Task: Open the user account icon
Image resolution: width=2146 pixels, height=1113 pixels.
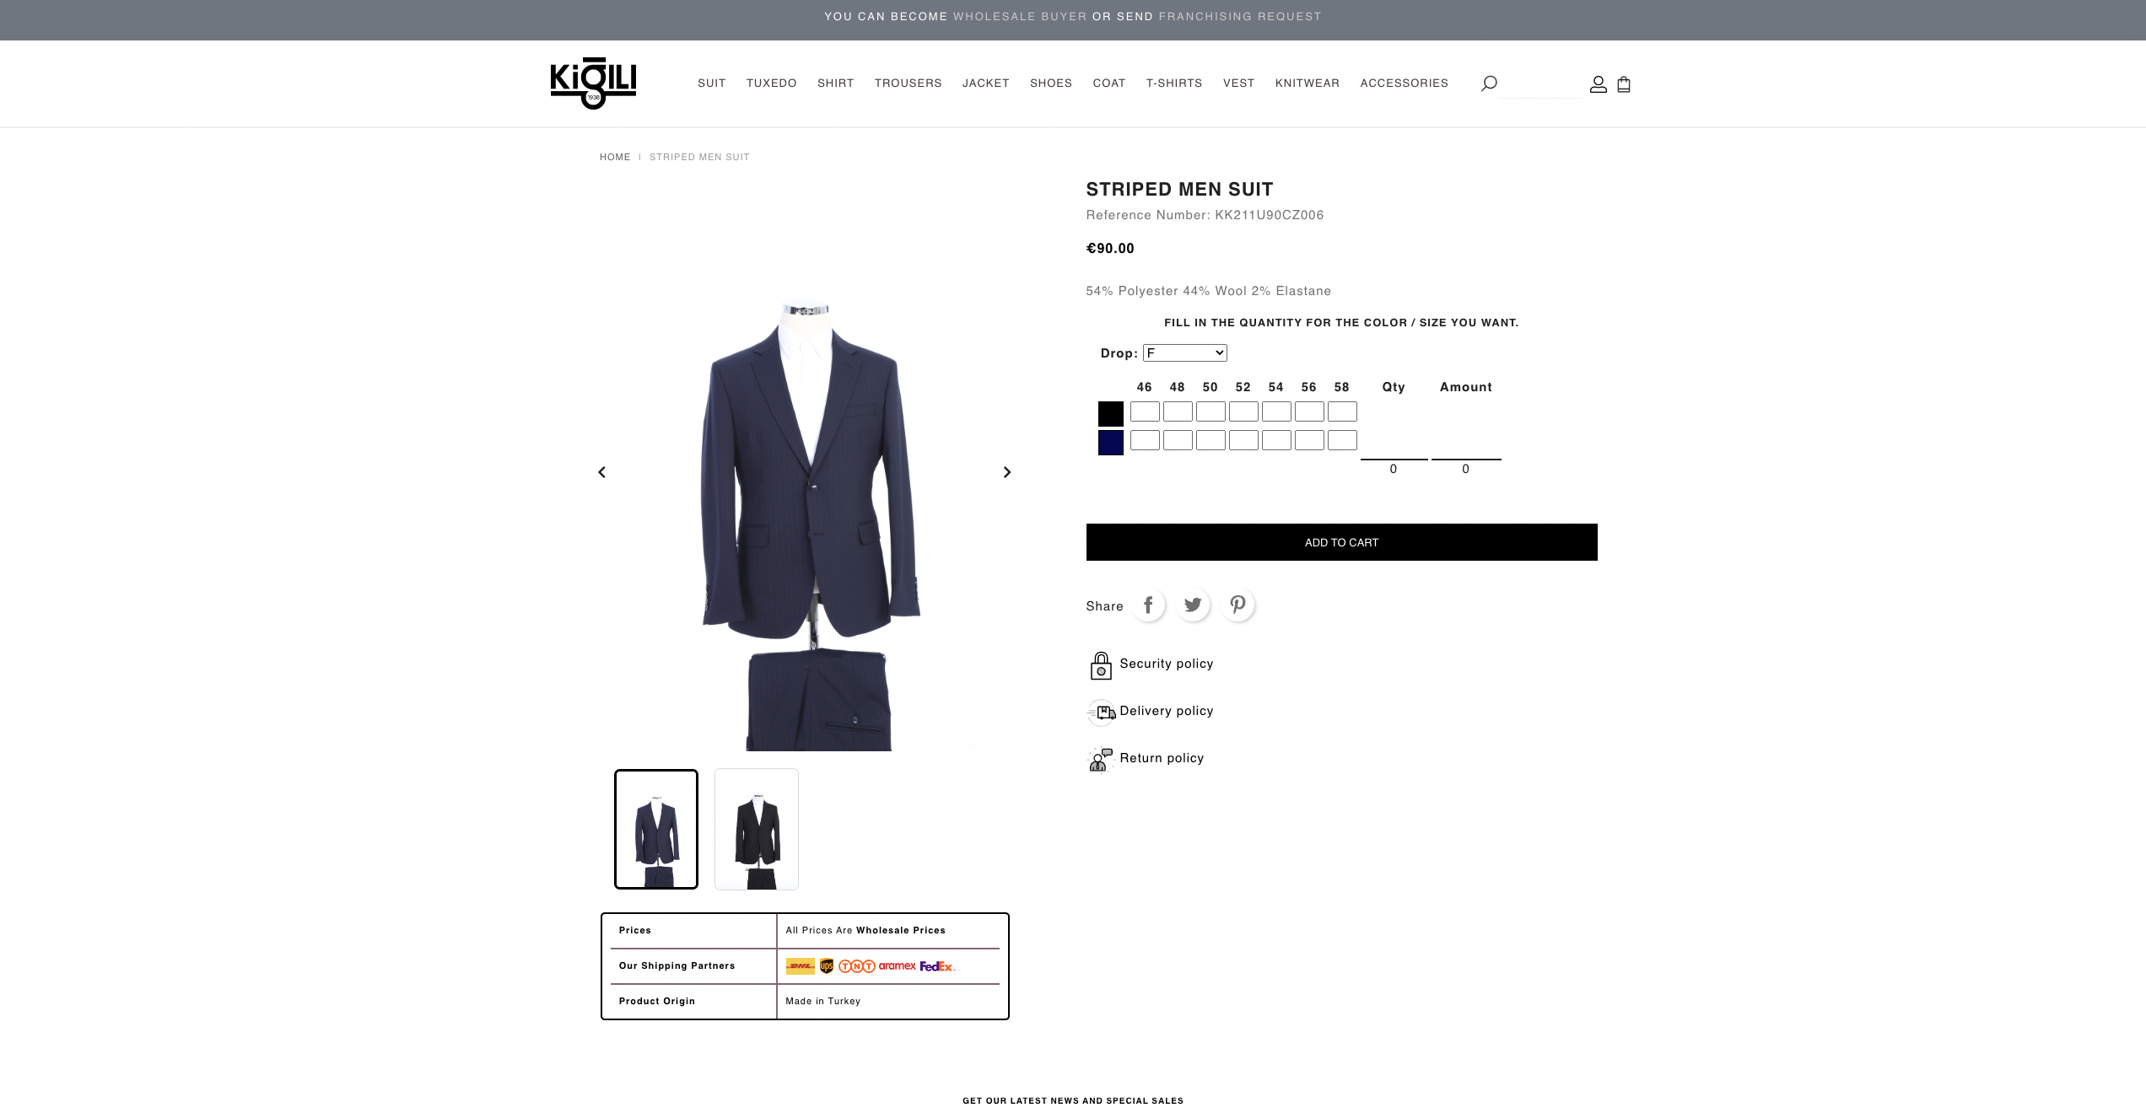Action: 1598,84
